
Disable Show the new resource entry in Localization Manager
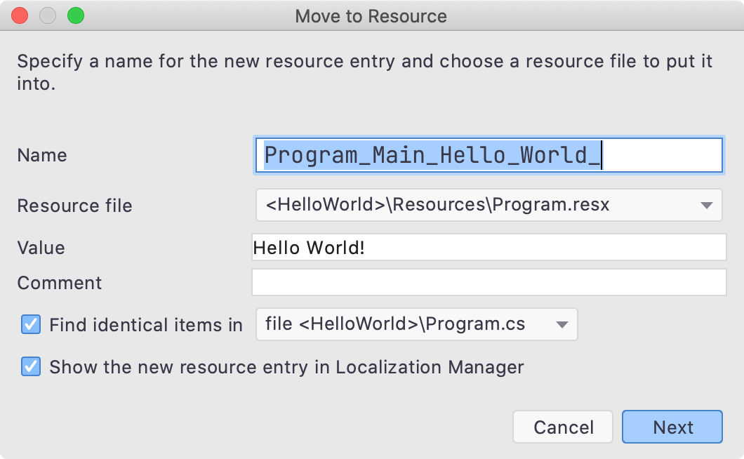[30, 366]
